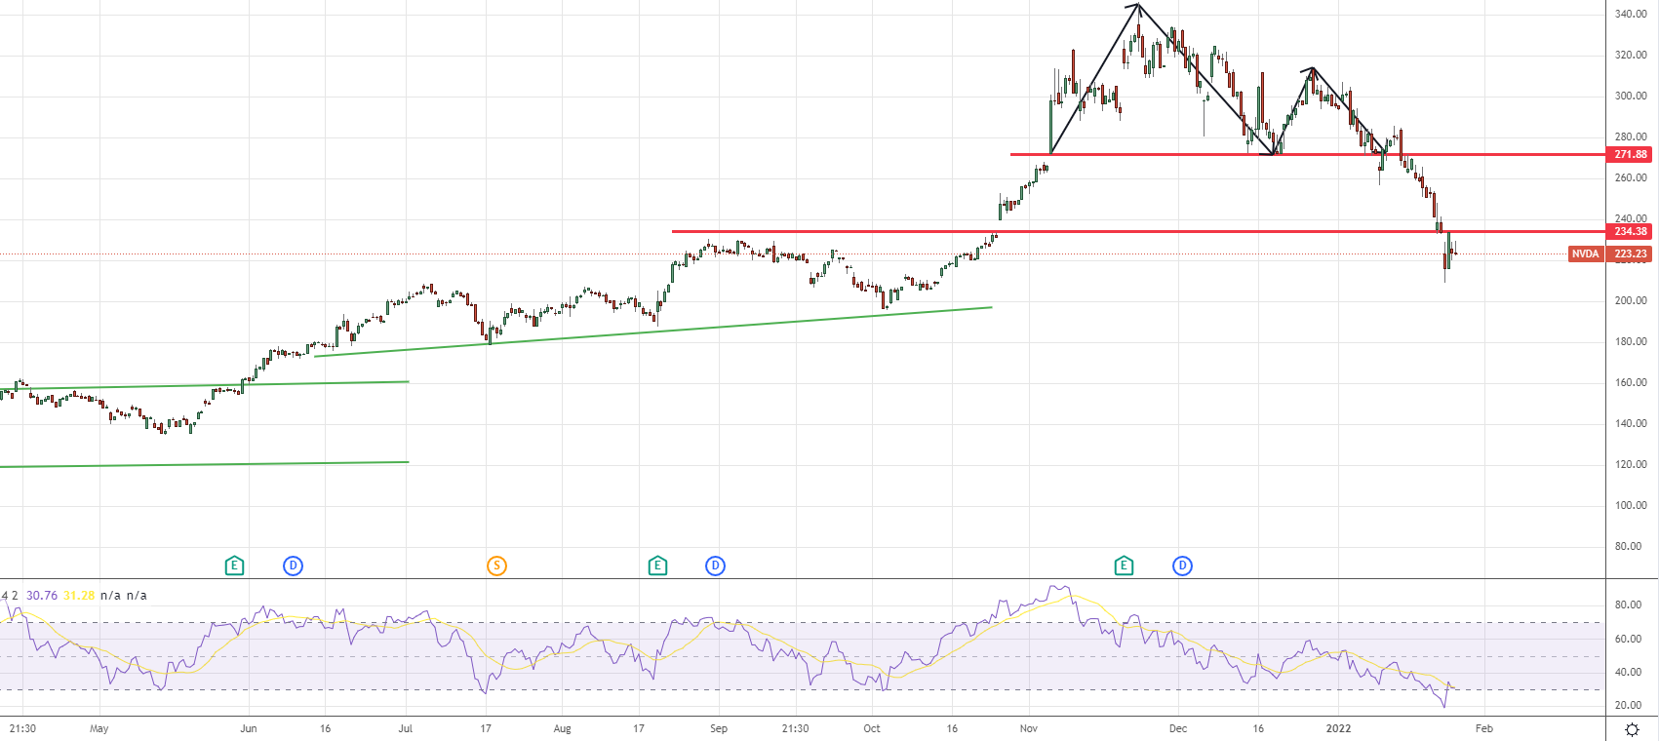Click the purple RSI value 30.76
Viewport: 1659px width, 741px height.
coord(42,595)
